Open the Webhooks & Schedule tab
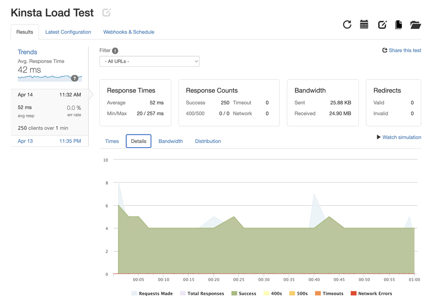Viewport: 433px width, 303px height. tap(129, 32)
